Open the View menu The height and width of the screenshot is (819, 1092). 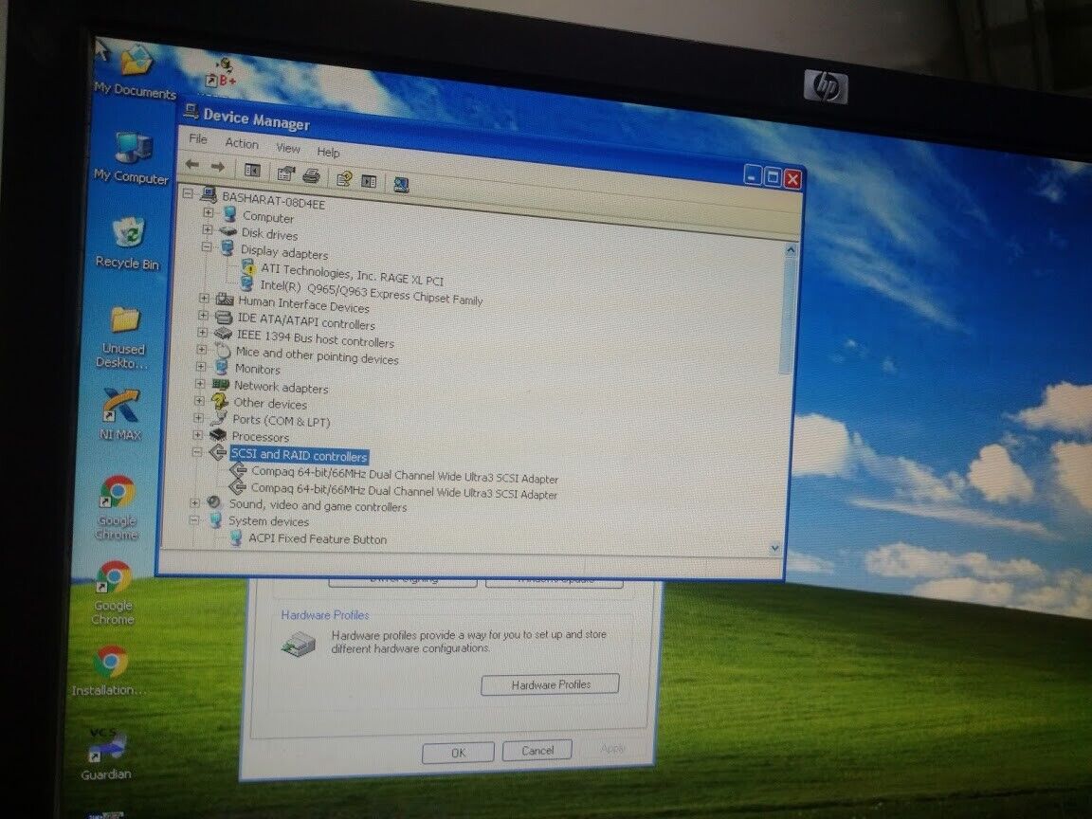coord(287,148)
